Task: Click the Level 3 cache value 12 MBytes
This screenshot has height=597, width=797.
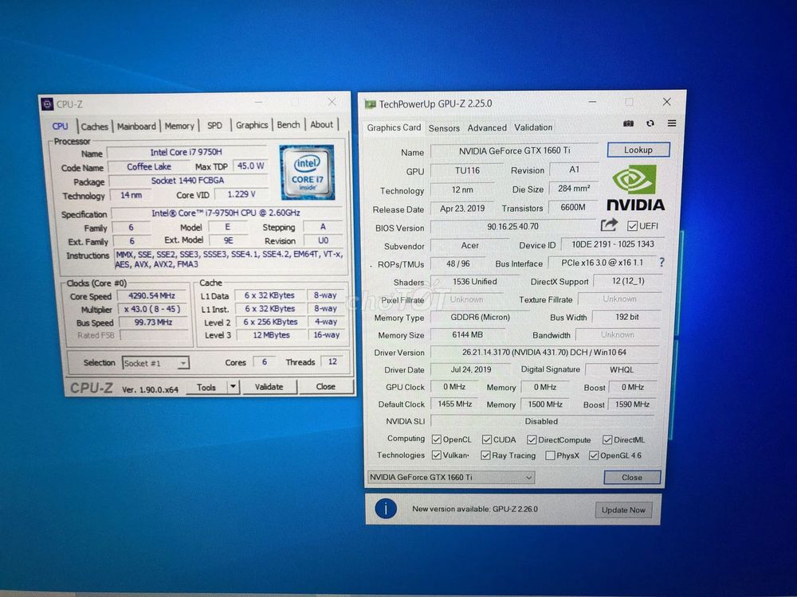Action: [x=271, y=335]
